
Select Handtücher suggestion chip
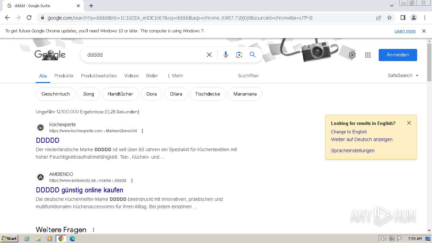120,94
